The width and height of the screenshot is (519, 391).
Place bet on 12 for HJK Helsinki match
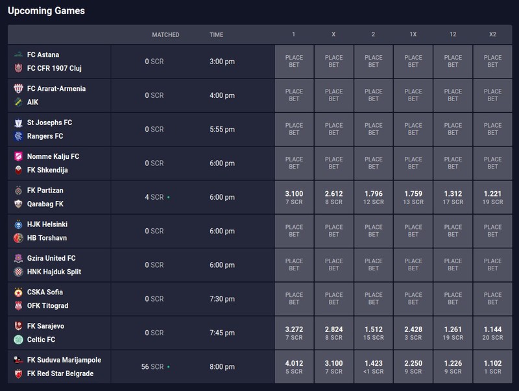point(453,231)
